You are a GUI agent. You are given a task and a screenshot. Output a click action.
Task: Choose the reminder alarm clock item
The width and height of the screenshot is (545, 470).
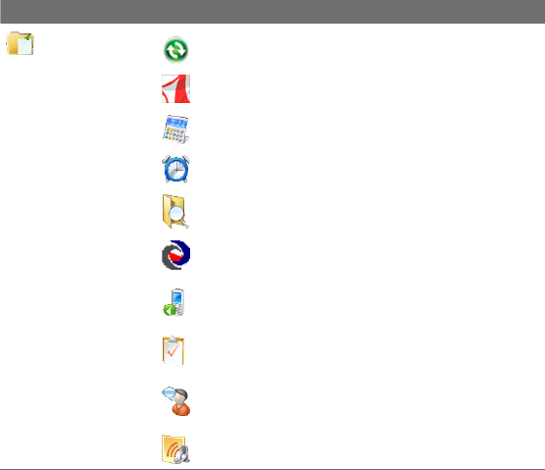coord(175,169)
